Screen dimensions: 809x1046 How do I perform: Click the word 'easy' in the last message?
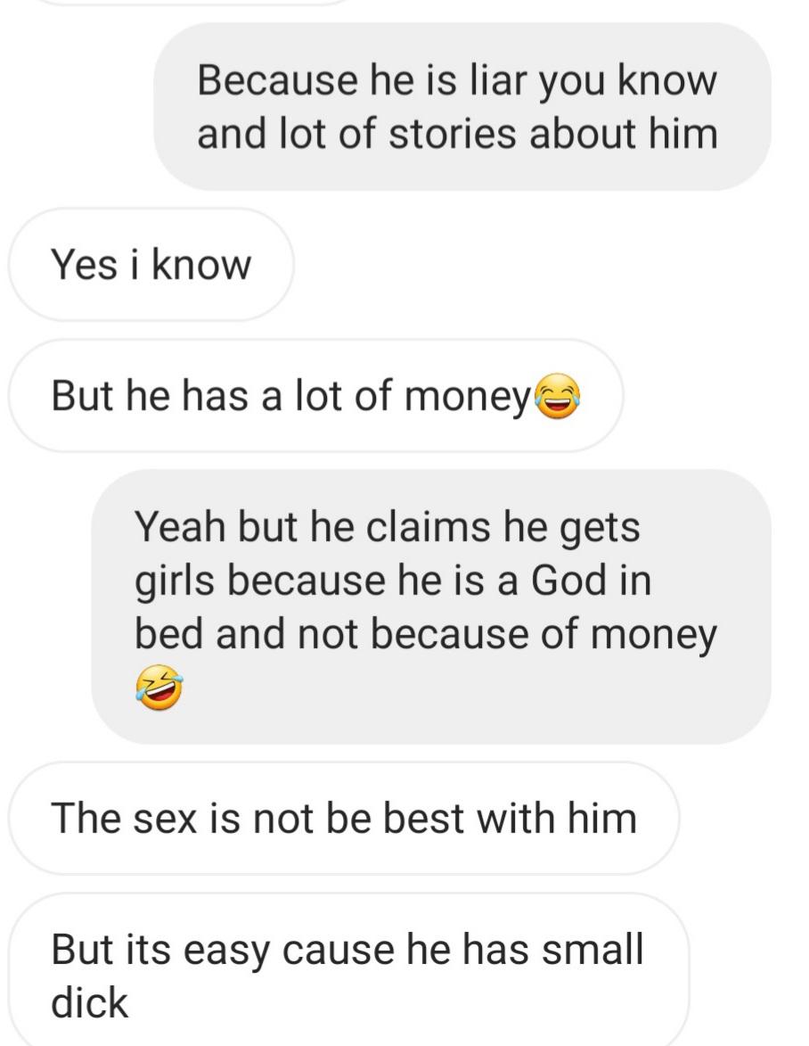tap(225, 952)
